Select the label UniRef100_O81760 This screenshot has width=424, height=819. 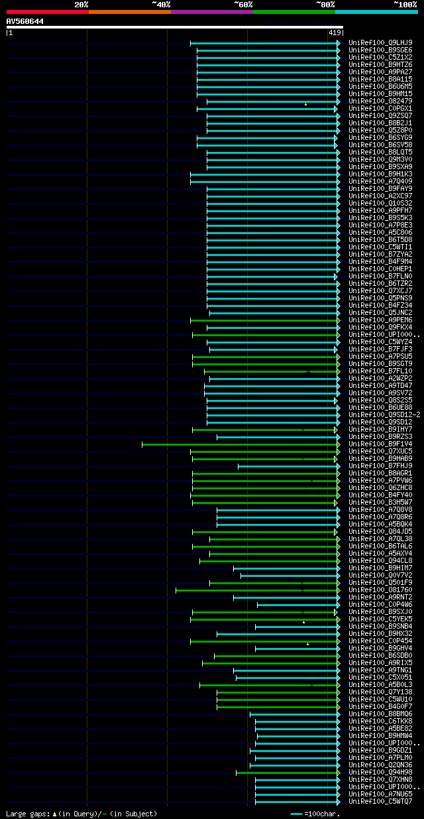click(x=380, y=590)
